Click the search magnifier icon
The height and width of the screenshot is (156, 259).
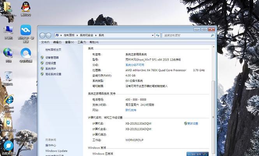click(212, 35)
